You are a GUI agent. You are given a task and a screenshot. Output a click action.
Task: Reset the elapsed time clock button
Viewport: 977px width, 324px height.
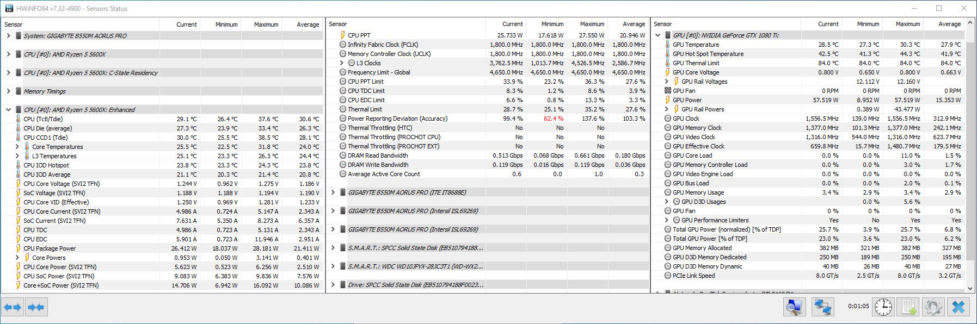pyautogui.click(x=883, y=307)
